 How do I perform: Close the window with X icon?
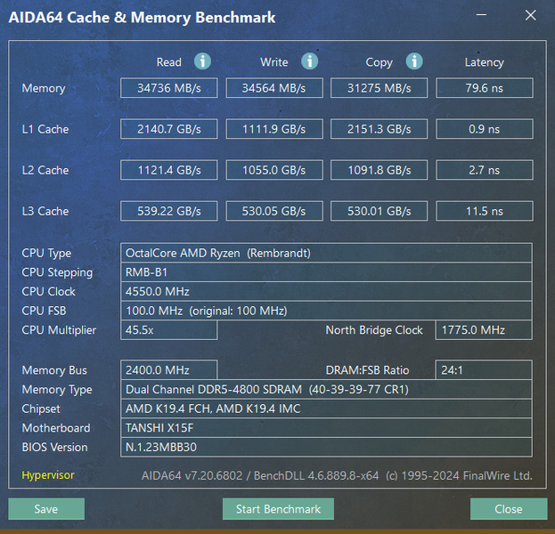coord(531,15)
